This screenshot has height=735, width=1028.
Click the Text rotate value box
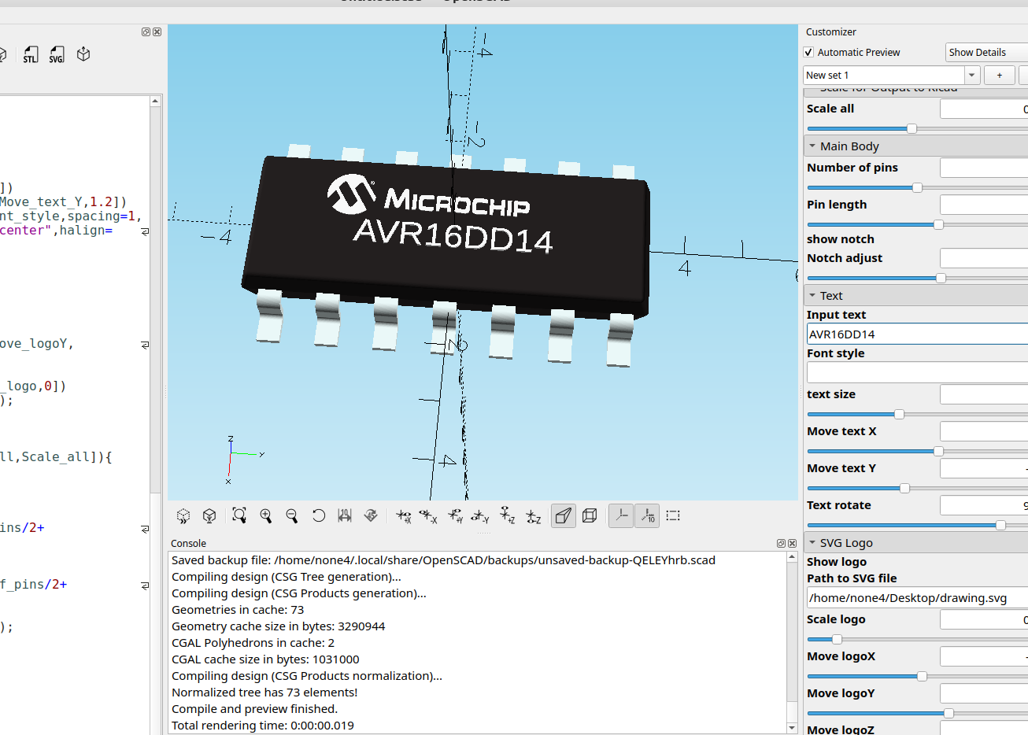[x=984, y=505]
